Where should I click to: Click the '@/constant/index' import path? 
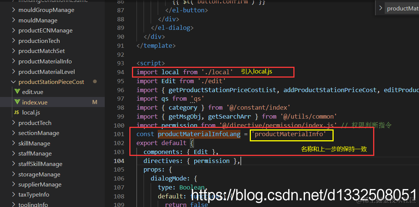pos(258,107)
